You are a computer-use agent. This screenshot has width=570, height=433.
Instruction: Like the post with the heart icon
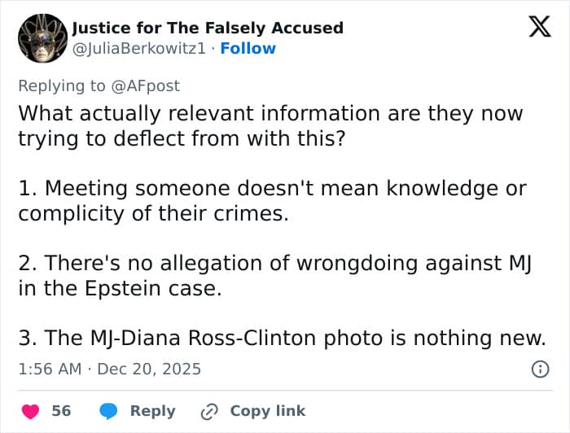click(30, 411)
